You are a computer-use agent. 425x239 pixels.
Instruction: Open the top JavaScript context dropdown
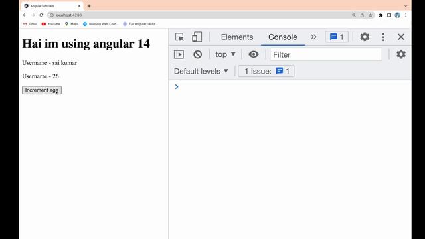point(225,54)
